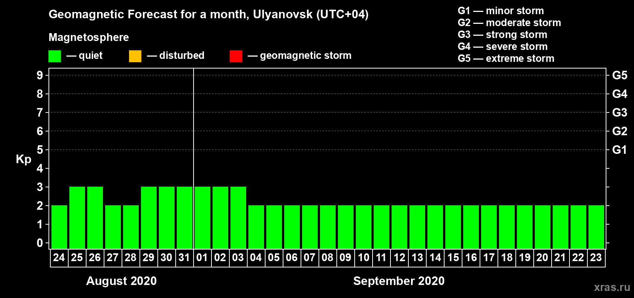Click the date label '07'

pyautogui.click(x=310, y=257)
